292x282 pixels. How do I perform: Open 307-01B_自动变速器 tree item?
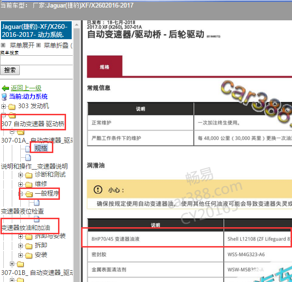click(37, 273)
